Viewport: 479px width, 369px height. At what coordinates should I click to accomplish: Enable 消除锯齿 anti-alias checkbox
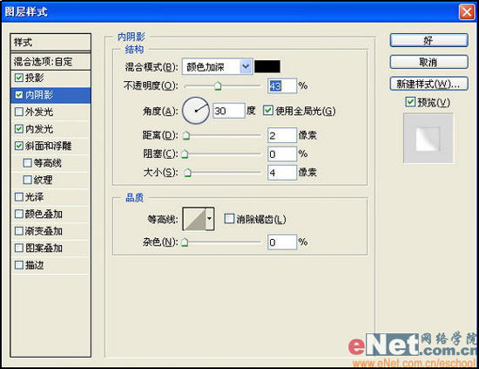229,219
